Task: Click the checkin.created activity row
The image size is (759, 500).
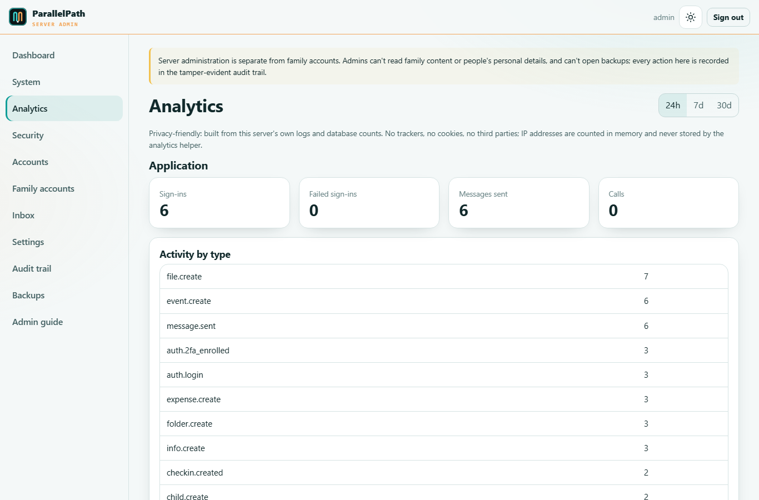Action: tap(444, 473)
